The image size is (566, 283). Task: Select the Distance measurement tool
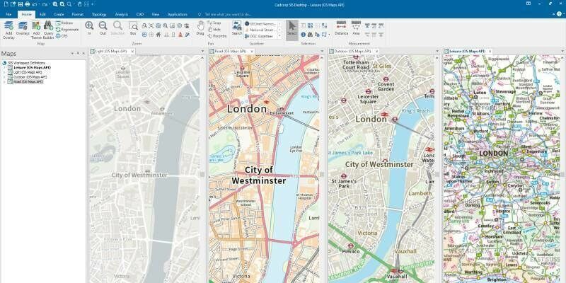(341, 28)
